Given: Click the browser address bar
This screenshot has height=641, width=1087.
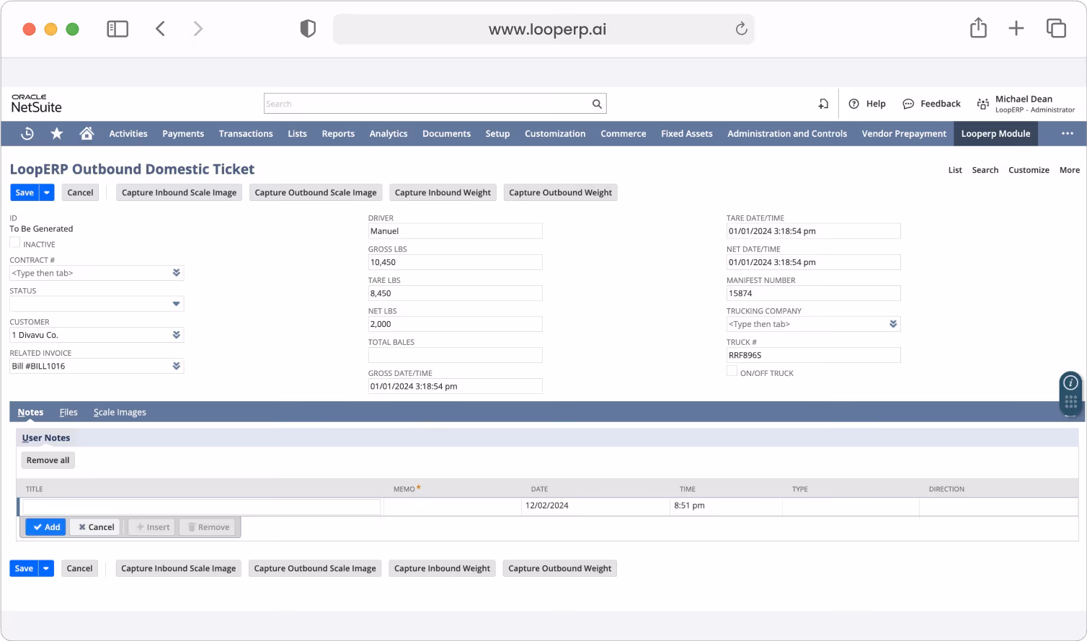Looking at the screenshot, I should [x=543, y=29].
